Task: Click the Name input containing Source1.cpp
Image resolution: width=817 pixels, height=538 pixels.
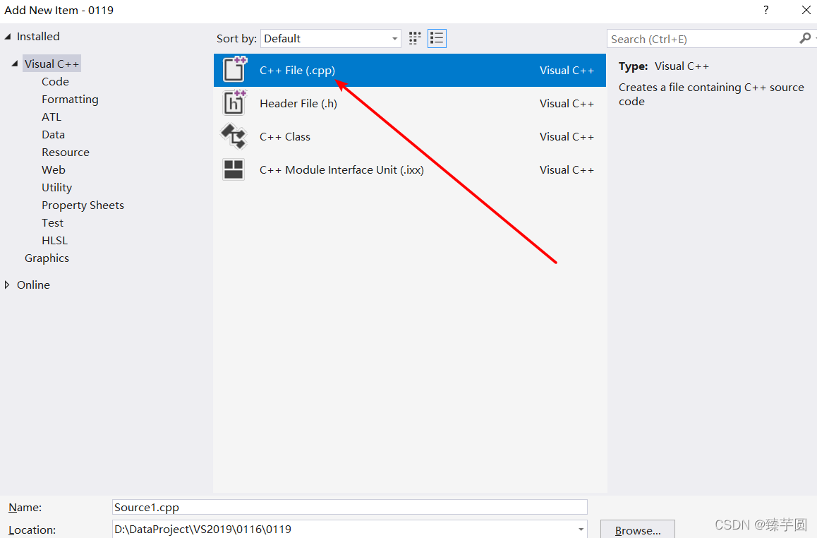Action: click(349, 506)
